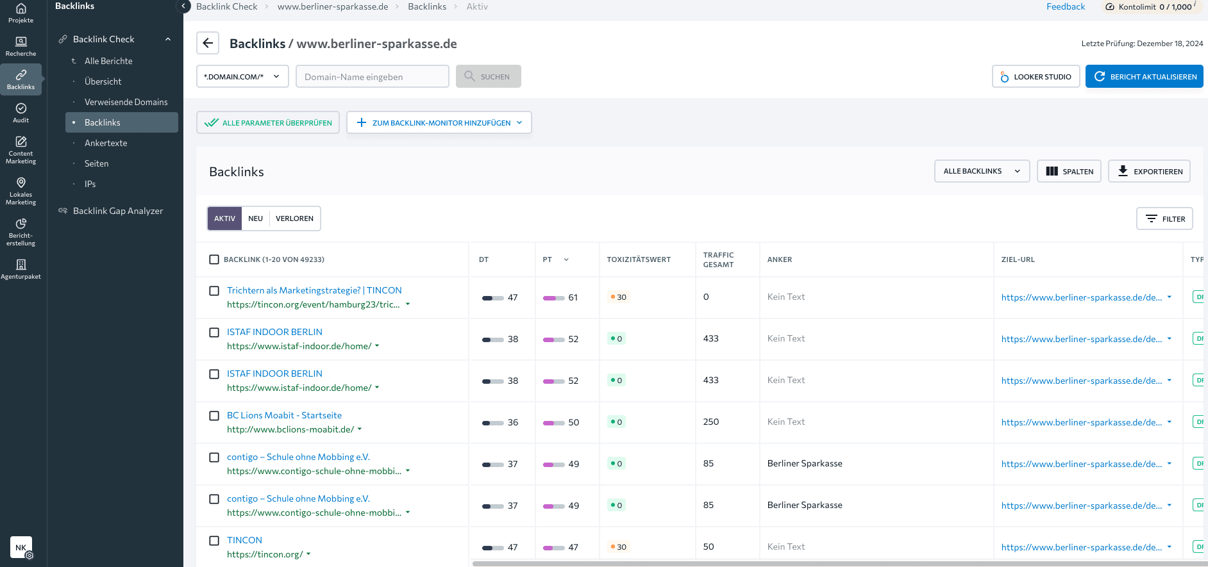Click the Suchen magnifier button
The width and height of the screenshot is (1208, 567).
[x=489, y=76]
